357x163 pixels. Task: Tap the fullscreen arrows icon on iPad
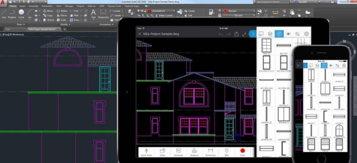tap(244, 34)
